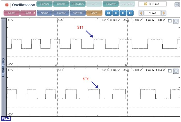Switch to the Sensor tab
This screenshot has height=122, width=181.
pyautogui.click(x=44, y=4)
